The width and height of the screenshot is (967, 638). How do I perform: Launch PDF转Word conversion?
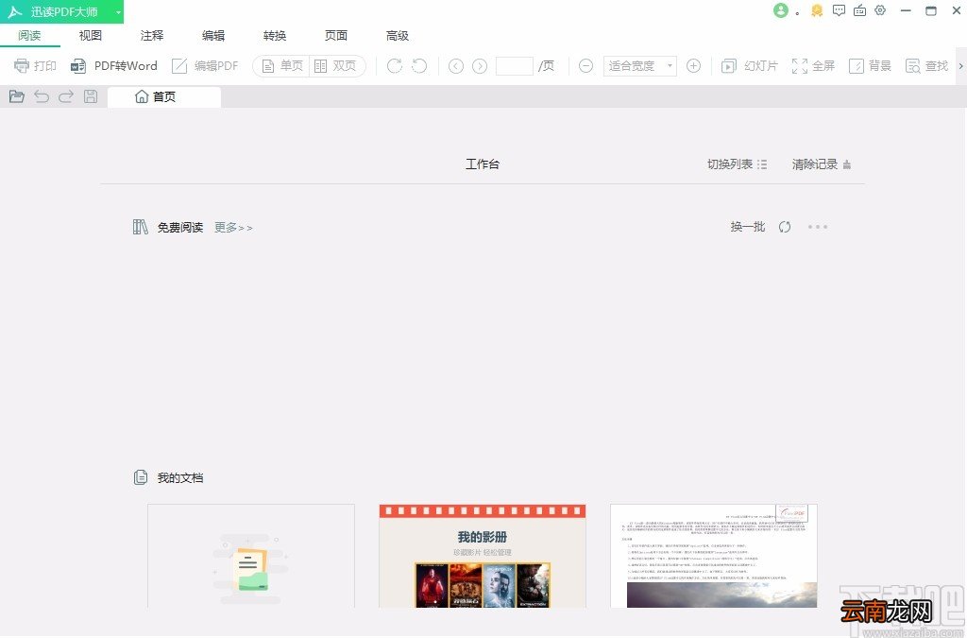(x=113, y=65)
